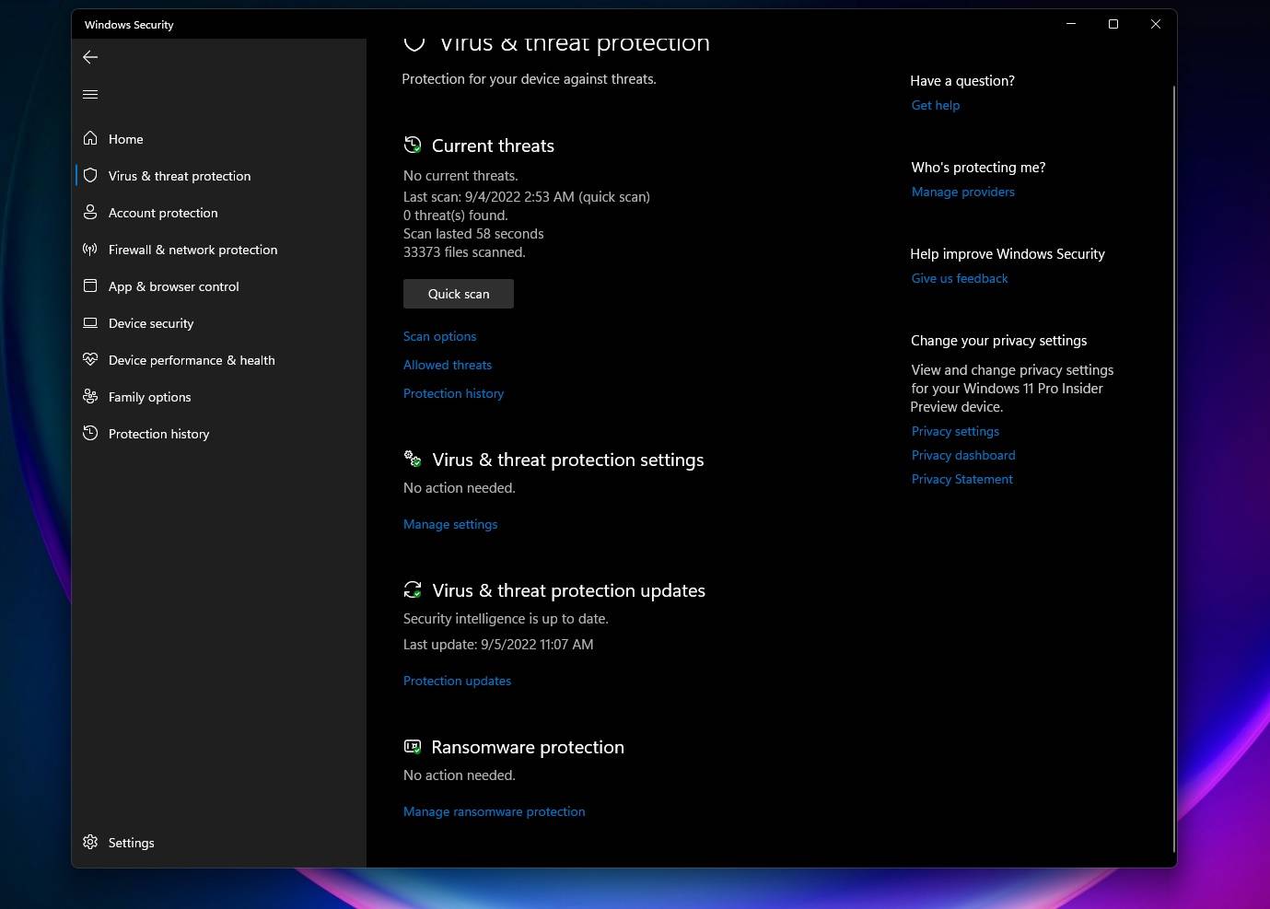Image resolution: width=1270 pixels, height=909 pixels.
Task: Open the Settings gear at bottom
Action: pos(90,842)
